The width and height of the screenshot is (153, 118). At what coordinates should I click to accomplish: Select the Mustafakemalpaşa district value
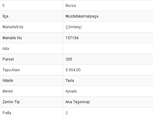pyautogui.click(x=82, y=16)
